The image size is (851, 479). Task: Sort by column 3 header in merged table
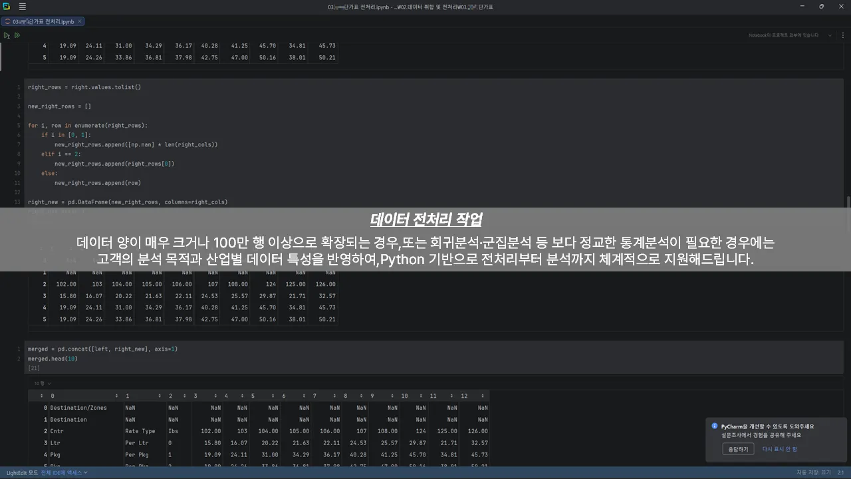coord(207,396)
